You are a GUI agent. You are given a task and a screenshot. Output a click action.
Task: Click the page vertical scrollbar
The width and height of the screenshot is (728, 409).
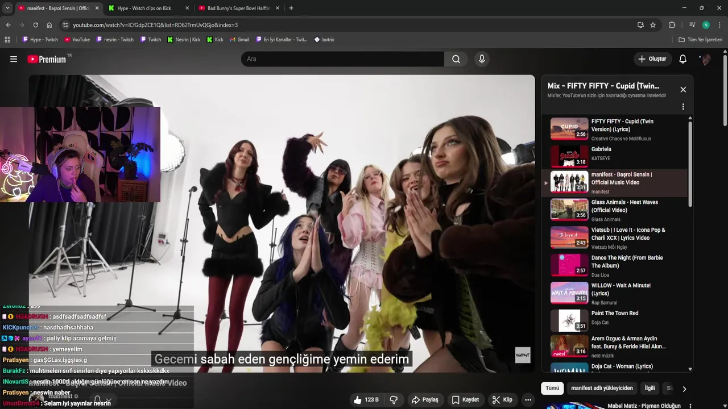(x=725, y=91)
